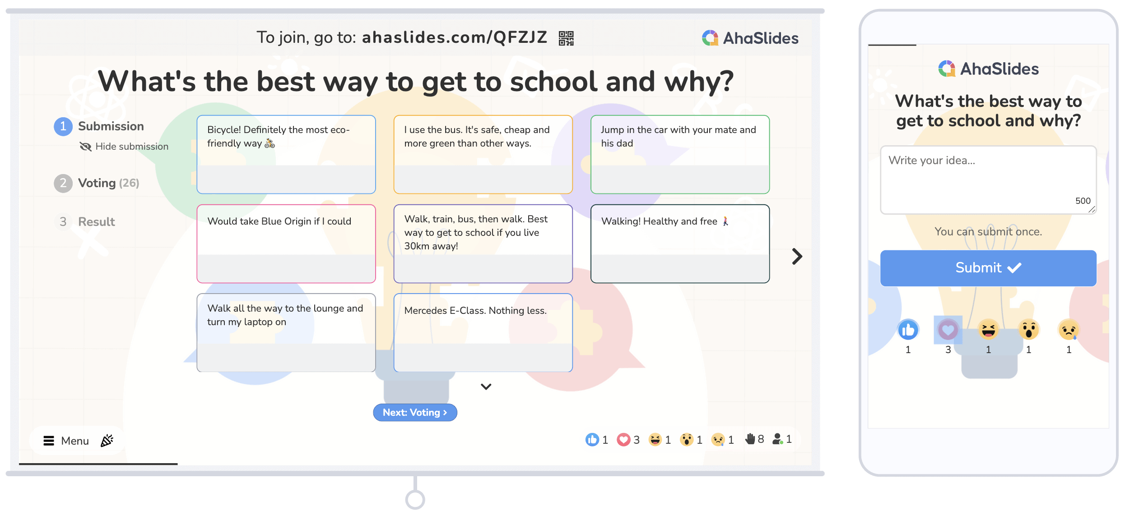This screenshot has width=1125, height=515.
Task: Click Next: Voting button
Action: click(415, 412)
